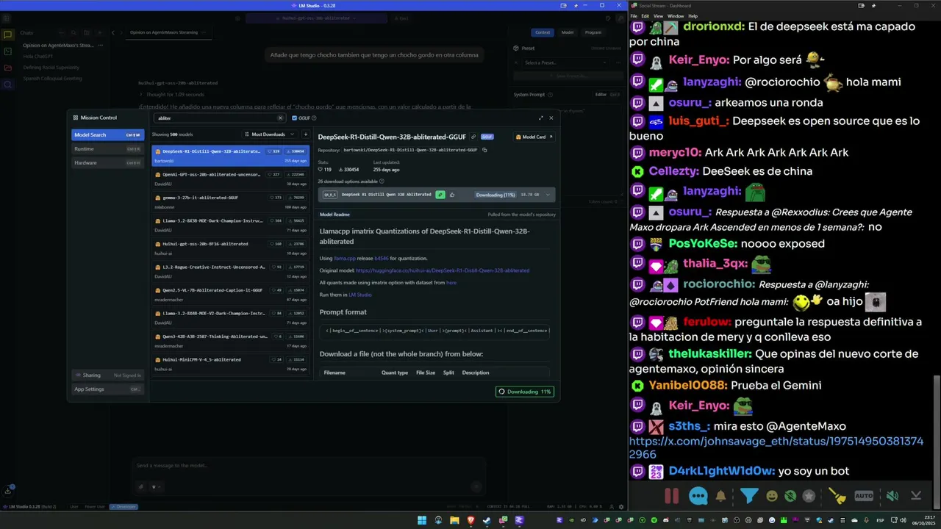
Task: Select gemma-3-27b-it-abliterated-GGUF model row
Action: tap(231, 201)
